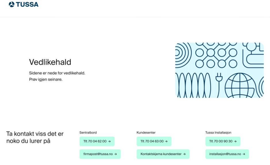Viewport: 270px width, 165px height.
Task: Click arrow icon beside Kontaktskjema kundesenter
Action: pyautogui.click(x=184, y=154)
